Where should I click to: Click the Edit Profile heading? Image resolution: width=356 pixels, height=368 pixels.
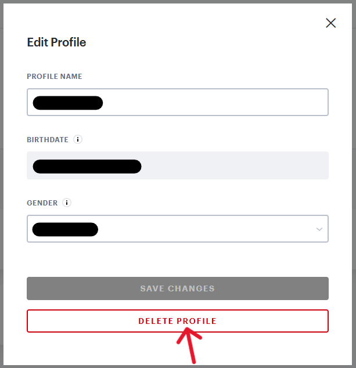coord(56,42)
